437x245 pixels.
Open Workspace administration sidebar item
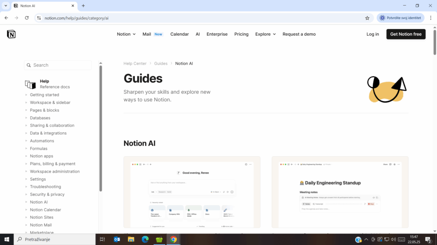pos(55,172)
